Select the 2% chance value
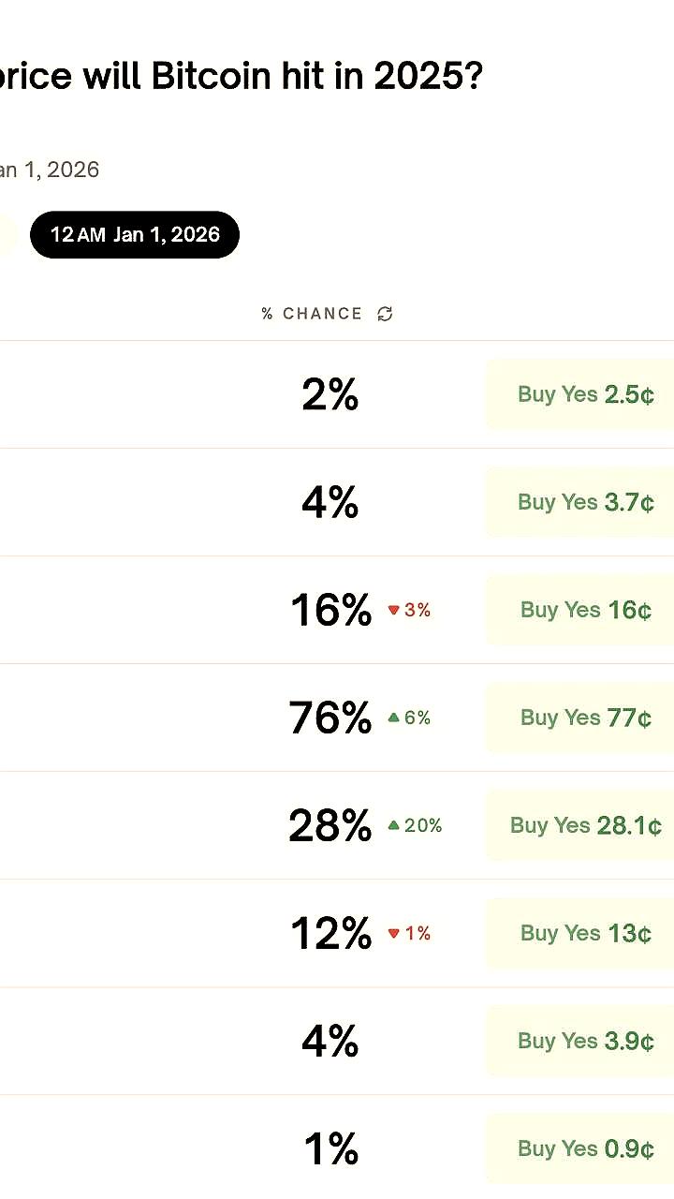Viewport: 674px width, 1199px height. coord(330,393)
